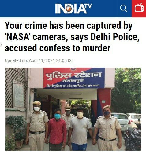146x154 pixels.
Task: Open the police station article photo
Action: pyautogui.click(x=73, y=109)
